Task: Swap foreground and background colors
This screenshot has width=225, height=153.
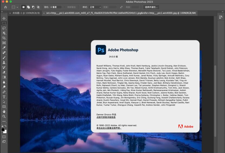Action: click(x=5, y=126)
